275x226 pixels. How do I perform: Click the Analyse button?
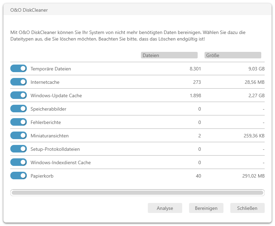click(x=165, y=208)
